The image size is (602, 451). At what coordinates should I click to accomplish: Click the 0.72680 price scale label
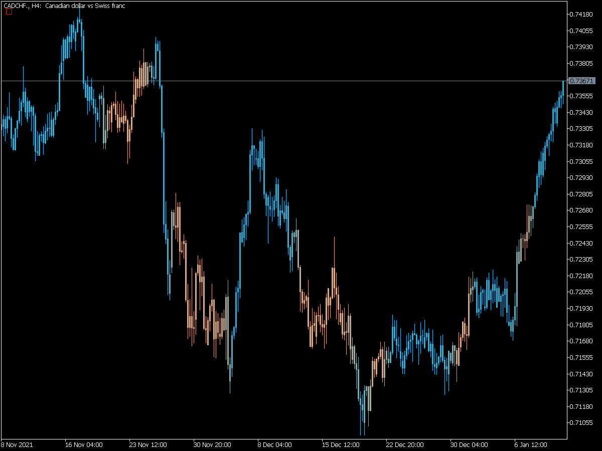tap(581, 210)
